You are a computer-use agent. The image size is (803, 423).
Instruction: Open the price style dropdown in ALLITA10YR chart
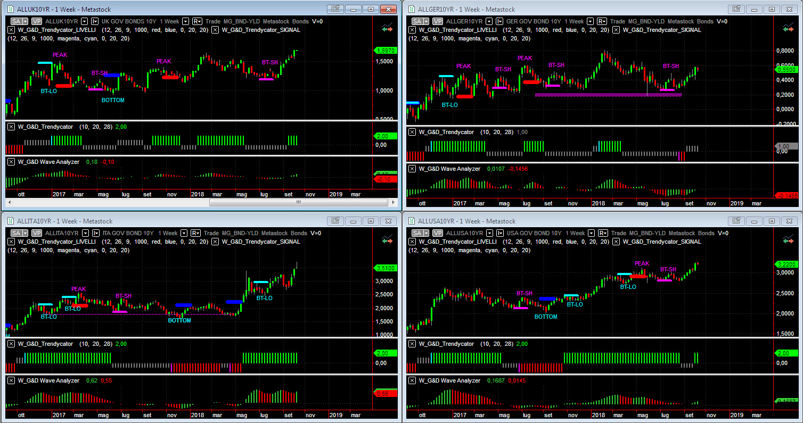(x=96, y=233)
